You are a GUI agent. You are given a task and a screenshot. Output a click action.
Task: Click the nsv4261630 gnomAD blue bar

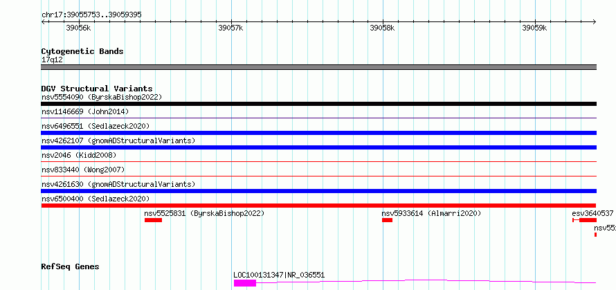coord(318,191)
